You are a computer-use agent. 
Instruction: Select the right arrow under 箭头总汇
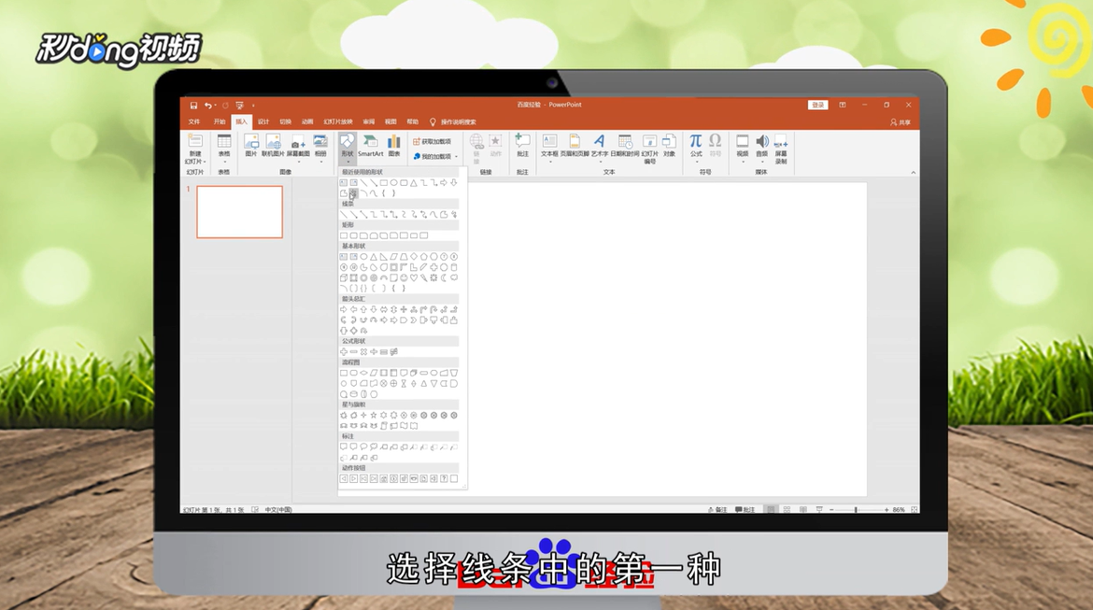[344, 309]
